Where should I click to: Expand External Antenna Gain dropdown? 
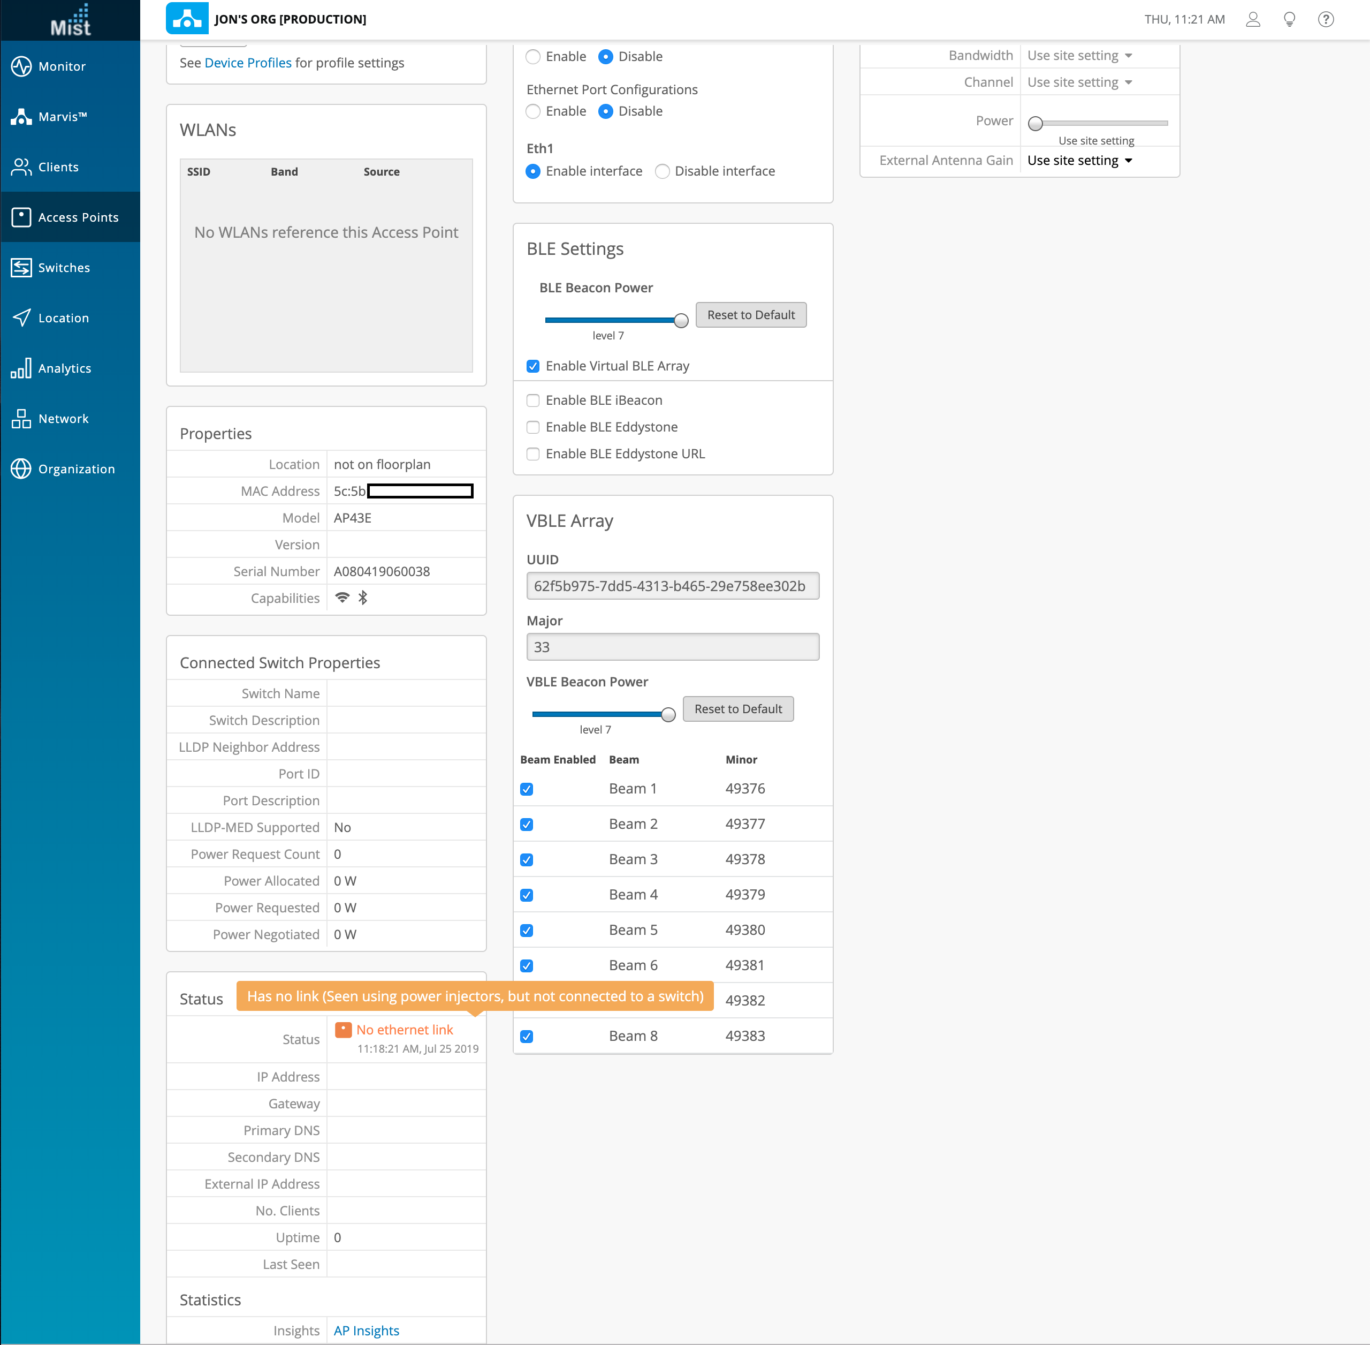click(x=1079, y=161)
